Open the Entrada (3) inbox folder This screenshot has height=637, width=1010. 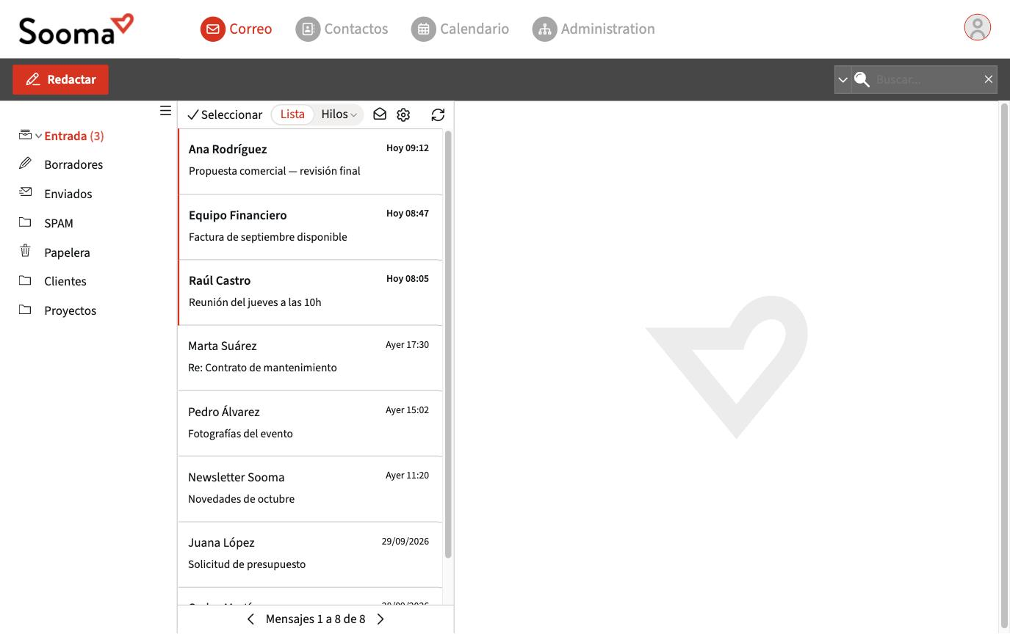click(74, 136)
